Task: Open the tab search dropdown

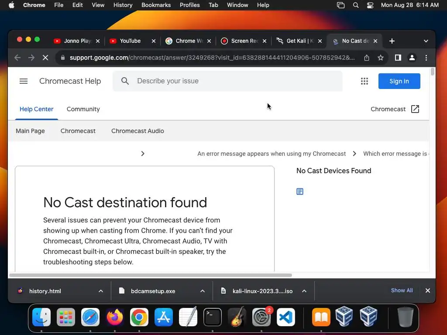Action: point(426,41)
